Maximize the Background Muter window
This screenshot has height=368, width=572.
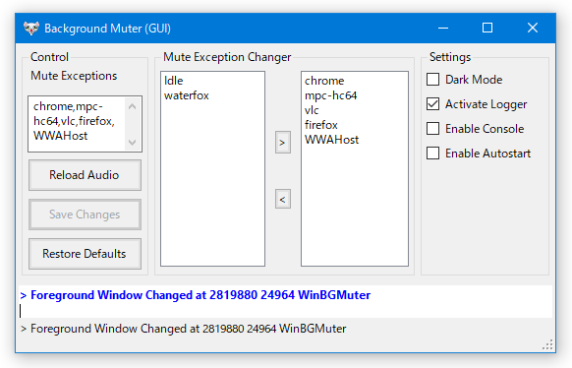point(487,29)
